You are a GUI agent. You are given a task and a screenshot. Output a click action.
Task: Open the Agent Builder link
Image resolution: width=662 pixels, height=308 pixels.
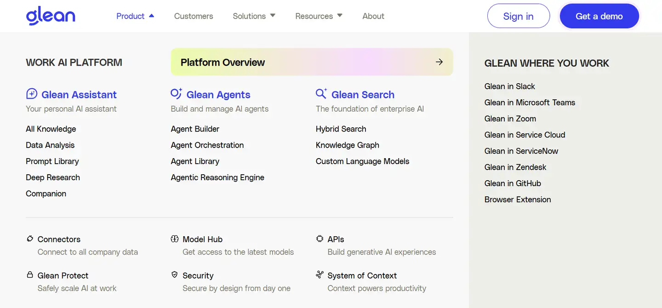tap(195, 129)
